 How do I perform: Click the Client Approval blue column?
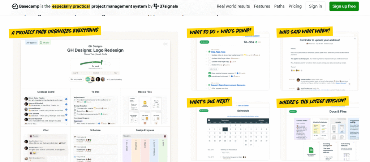(x=154, y=150)
